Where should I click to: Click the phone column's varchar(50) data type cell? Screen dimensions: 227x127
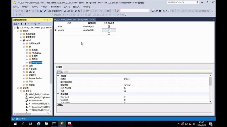[92, 30]
